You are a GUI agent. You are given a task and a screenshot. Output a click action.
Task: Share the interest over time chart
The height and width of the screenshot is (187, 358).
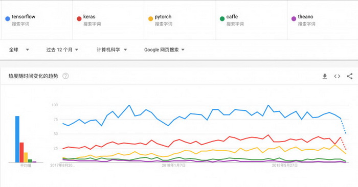[349, 76]
